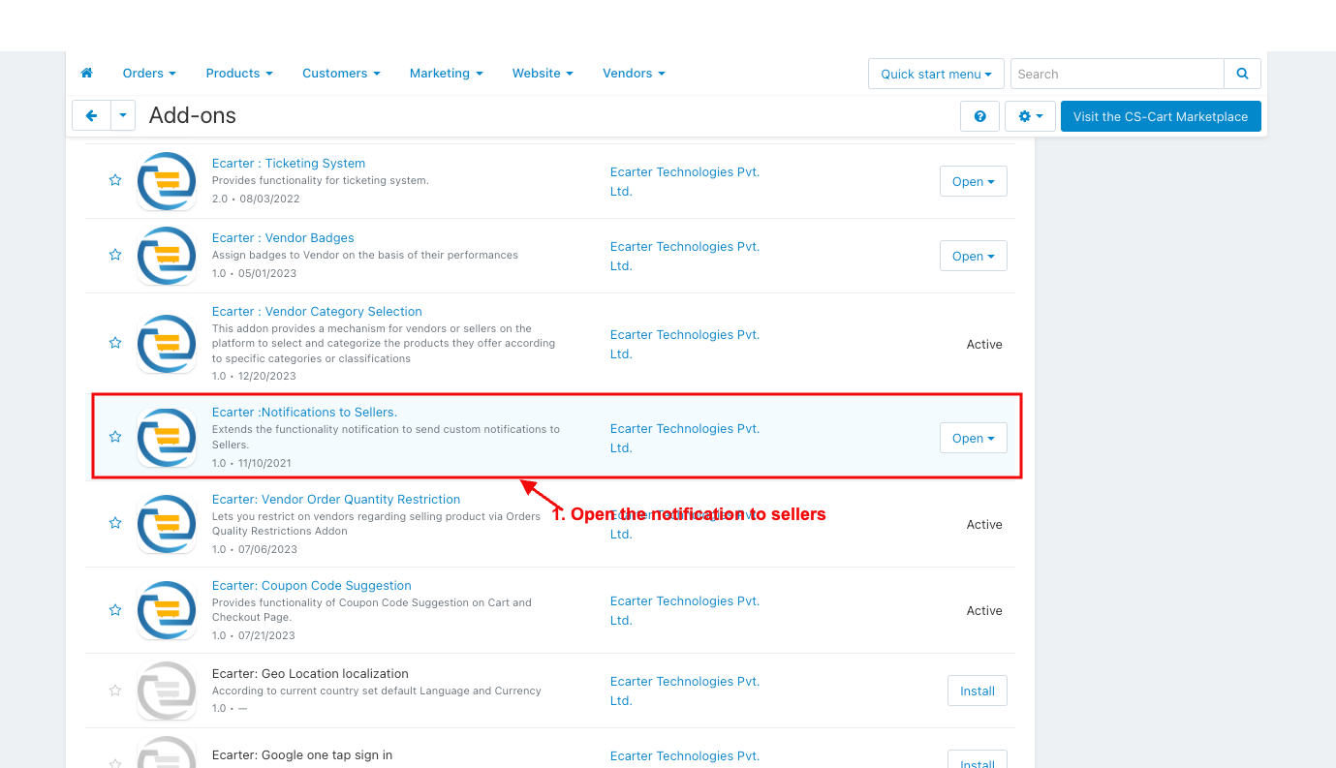This screenshot has height=768, width=1336.
Task: Click Active status of Coupon Code Suggestion
Action: (x=984, y=610)
